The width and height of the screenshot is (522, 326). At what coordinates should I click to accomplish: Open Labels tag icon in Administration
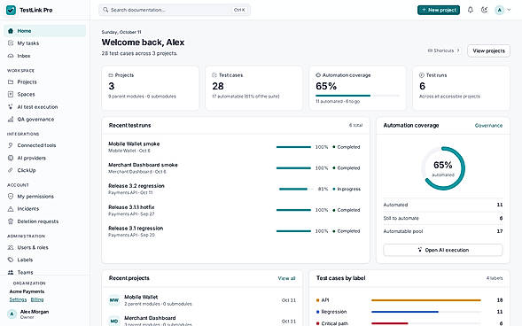[11, 260]
